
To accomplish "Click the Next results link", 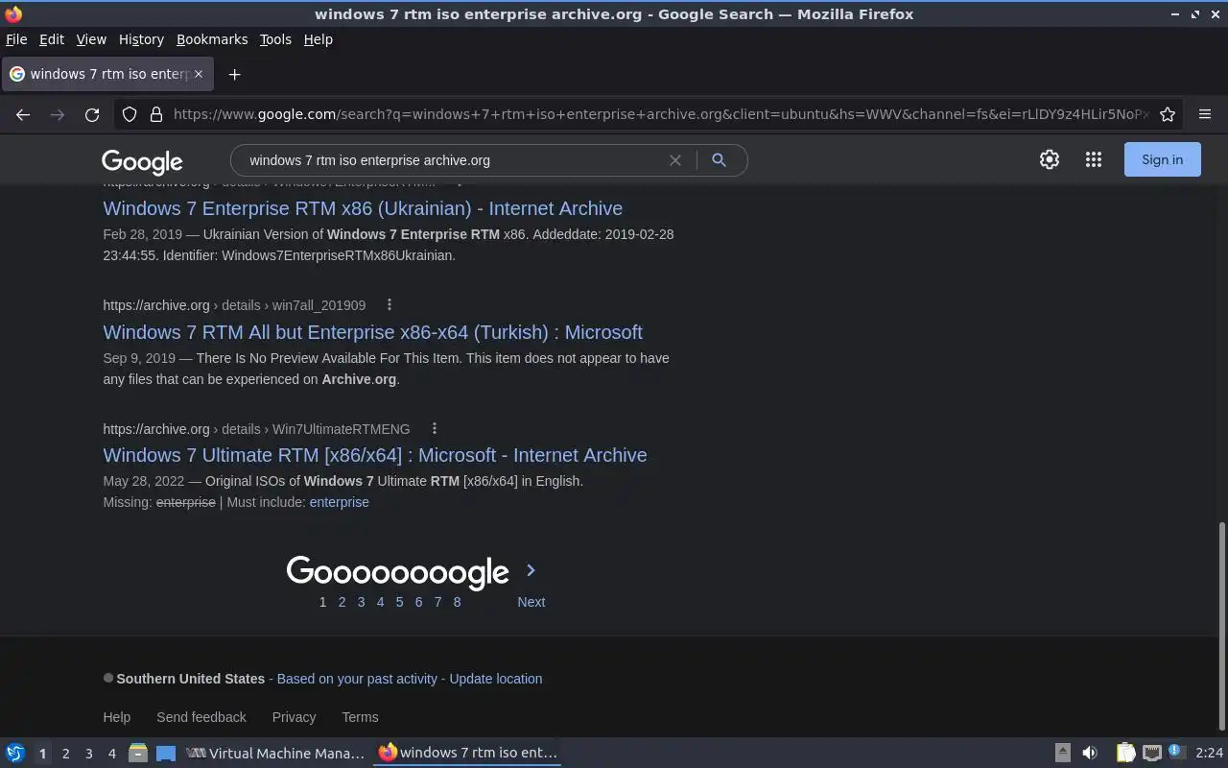I will pyautogui.click(x=531, y=602).
